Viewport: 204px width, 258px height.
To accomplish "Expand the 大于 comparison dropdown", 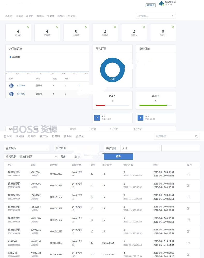I will tap(141, 148).
